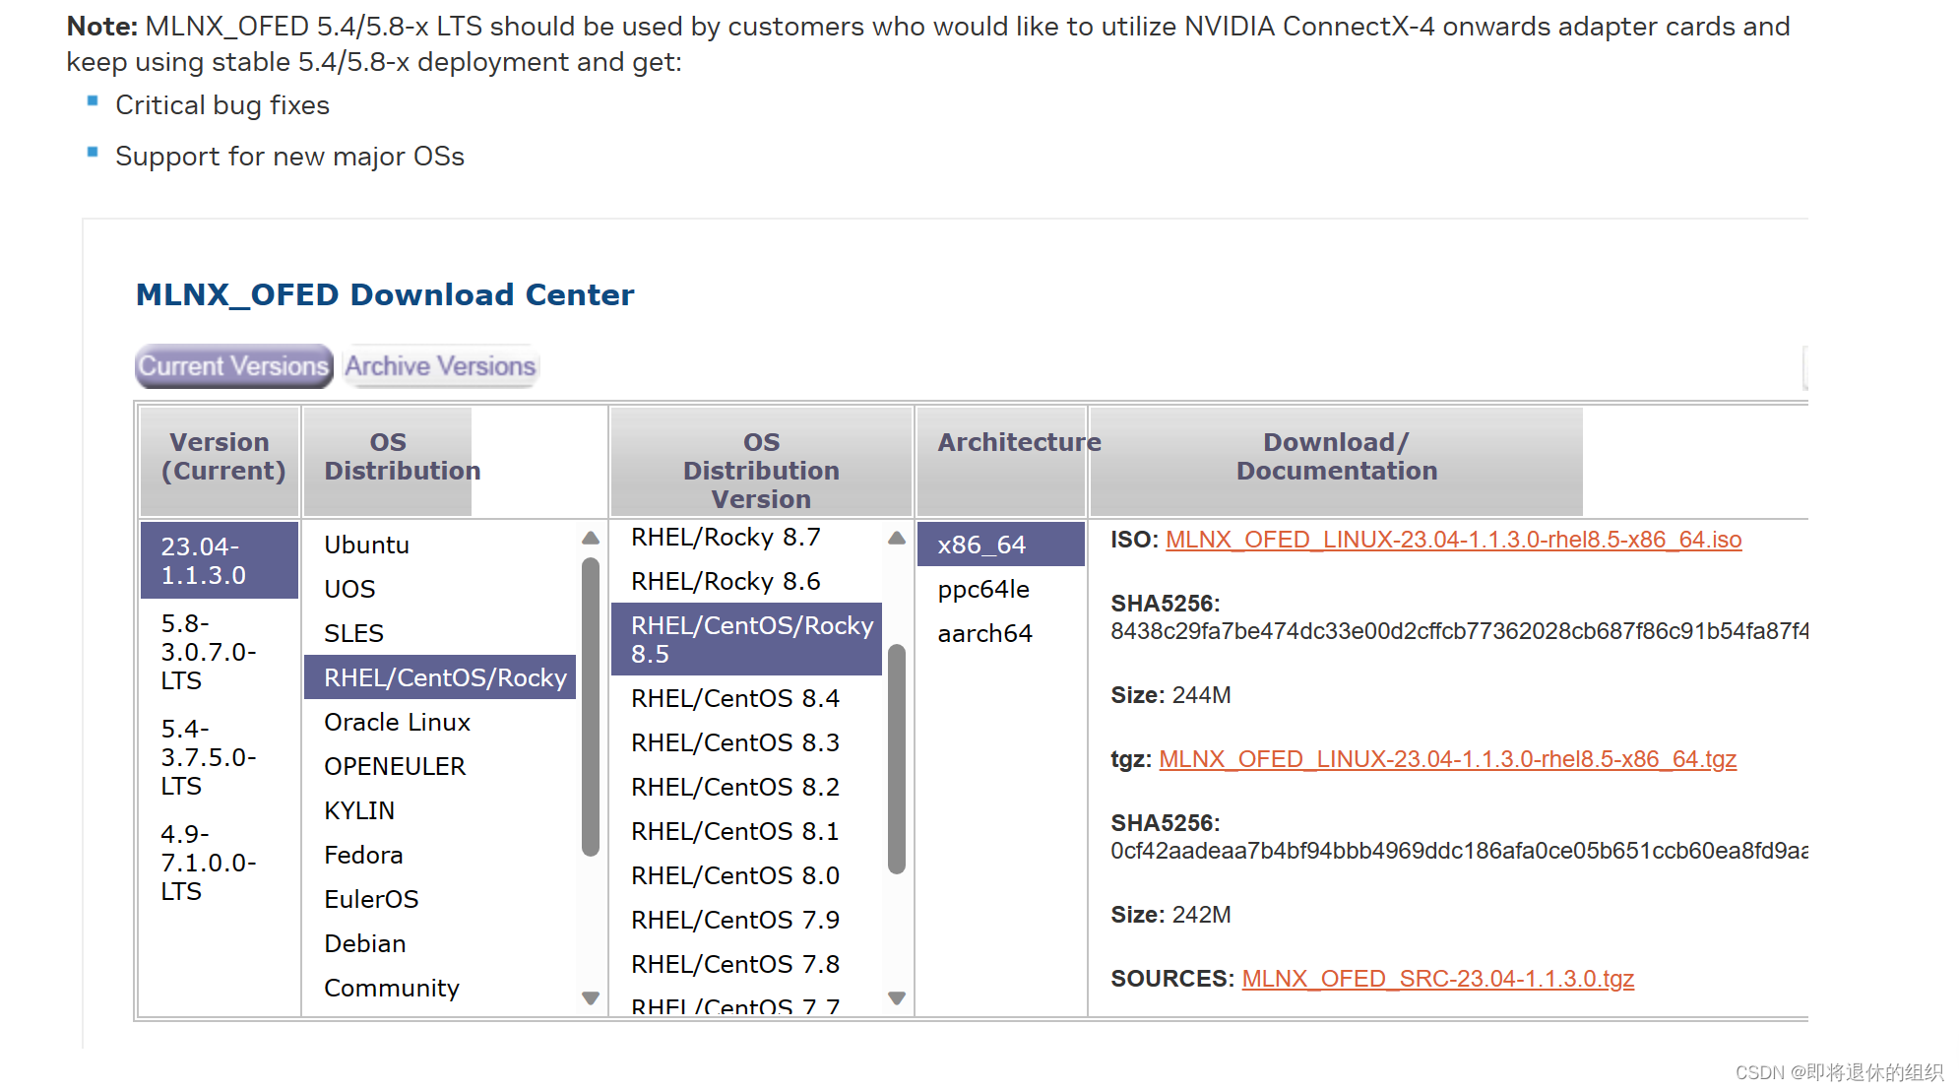Choose Oracle Linux distribution
Viewport: 1959px width, 1091px height.
(x=397, y=722)
